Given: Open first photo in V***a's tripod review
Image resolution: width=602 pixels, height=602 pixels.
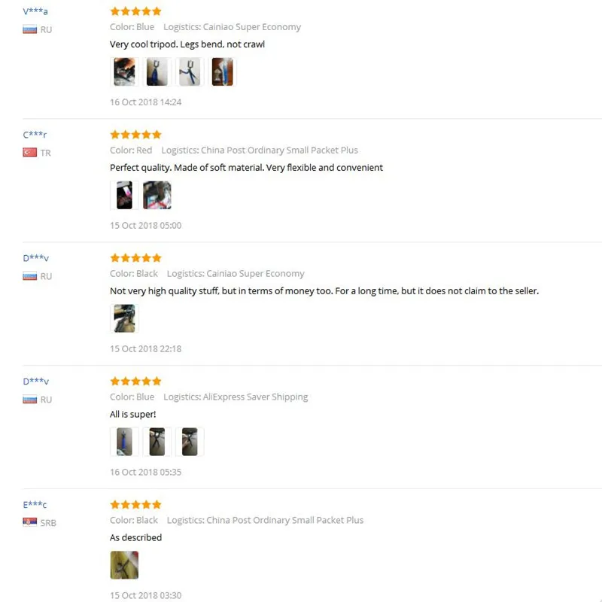Looking at the screenshot, I should click(124, 71).
